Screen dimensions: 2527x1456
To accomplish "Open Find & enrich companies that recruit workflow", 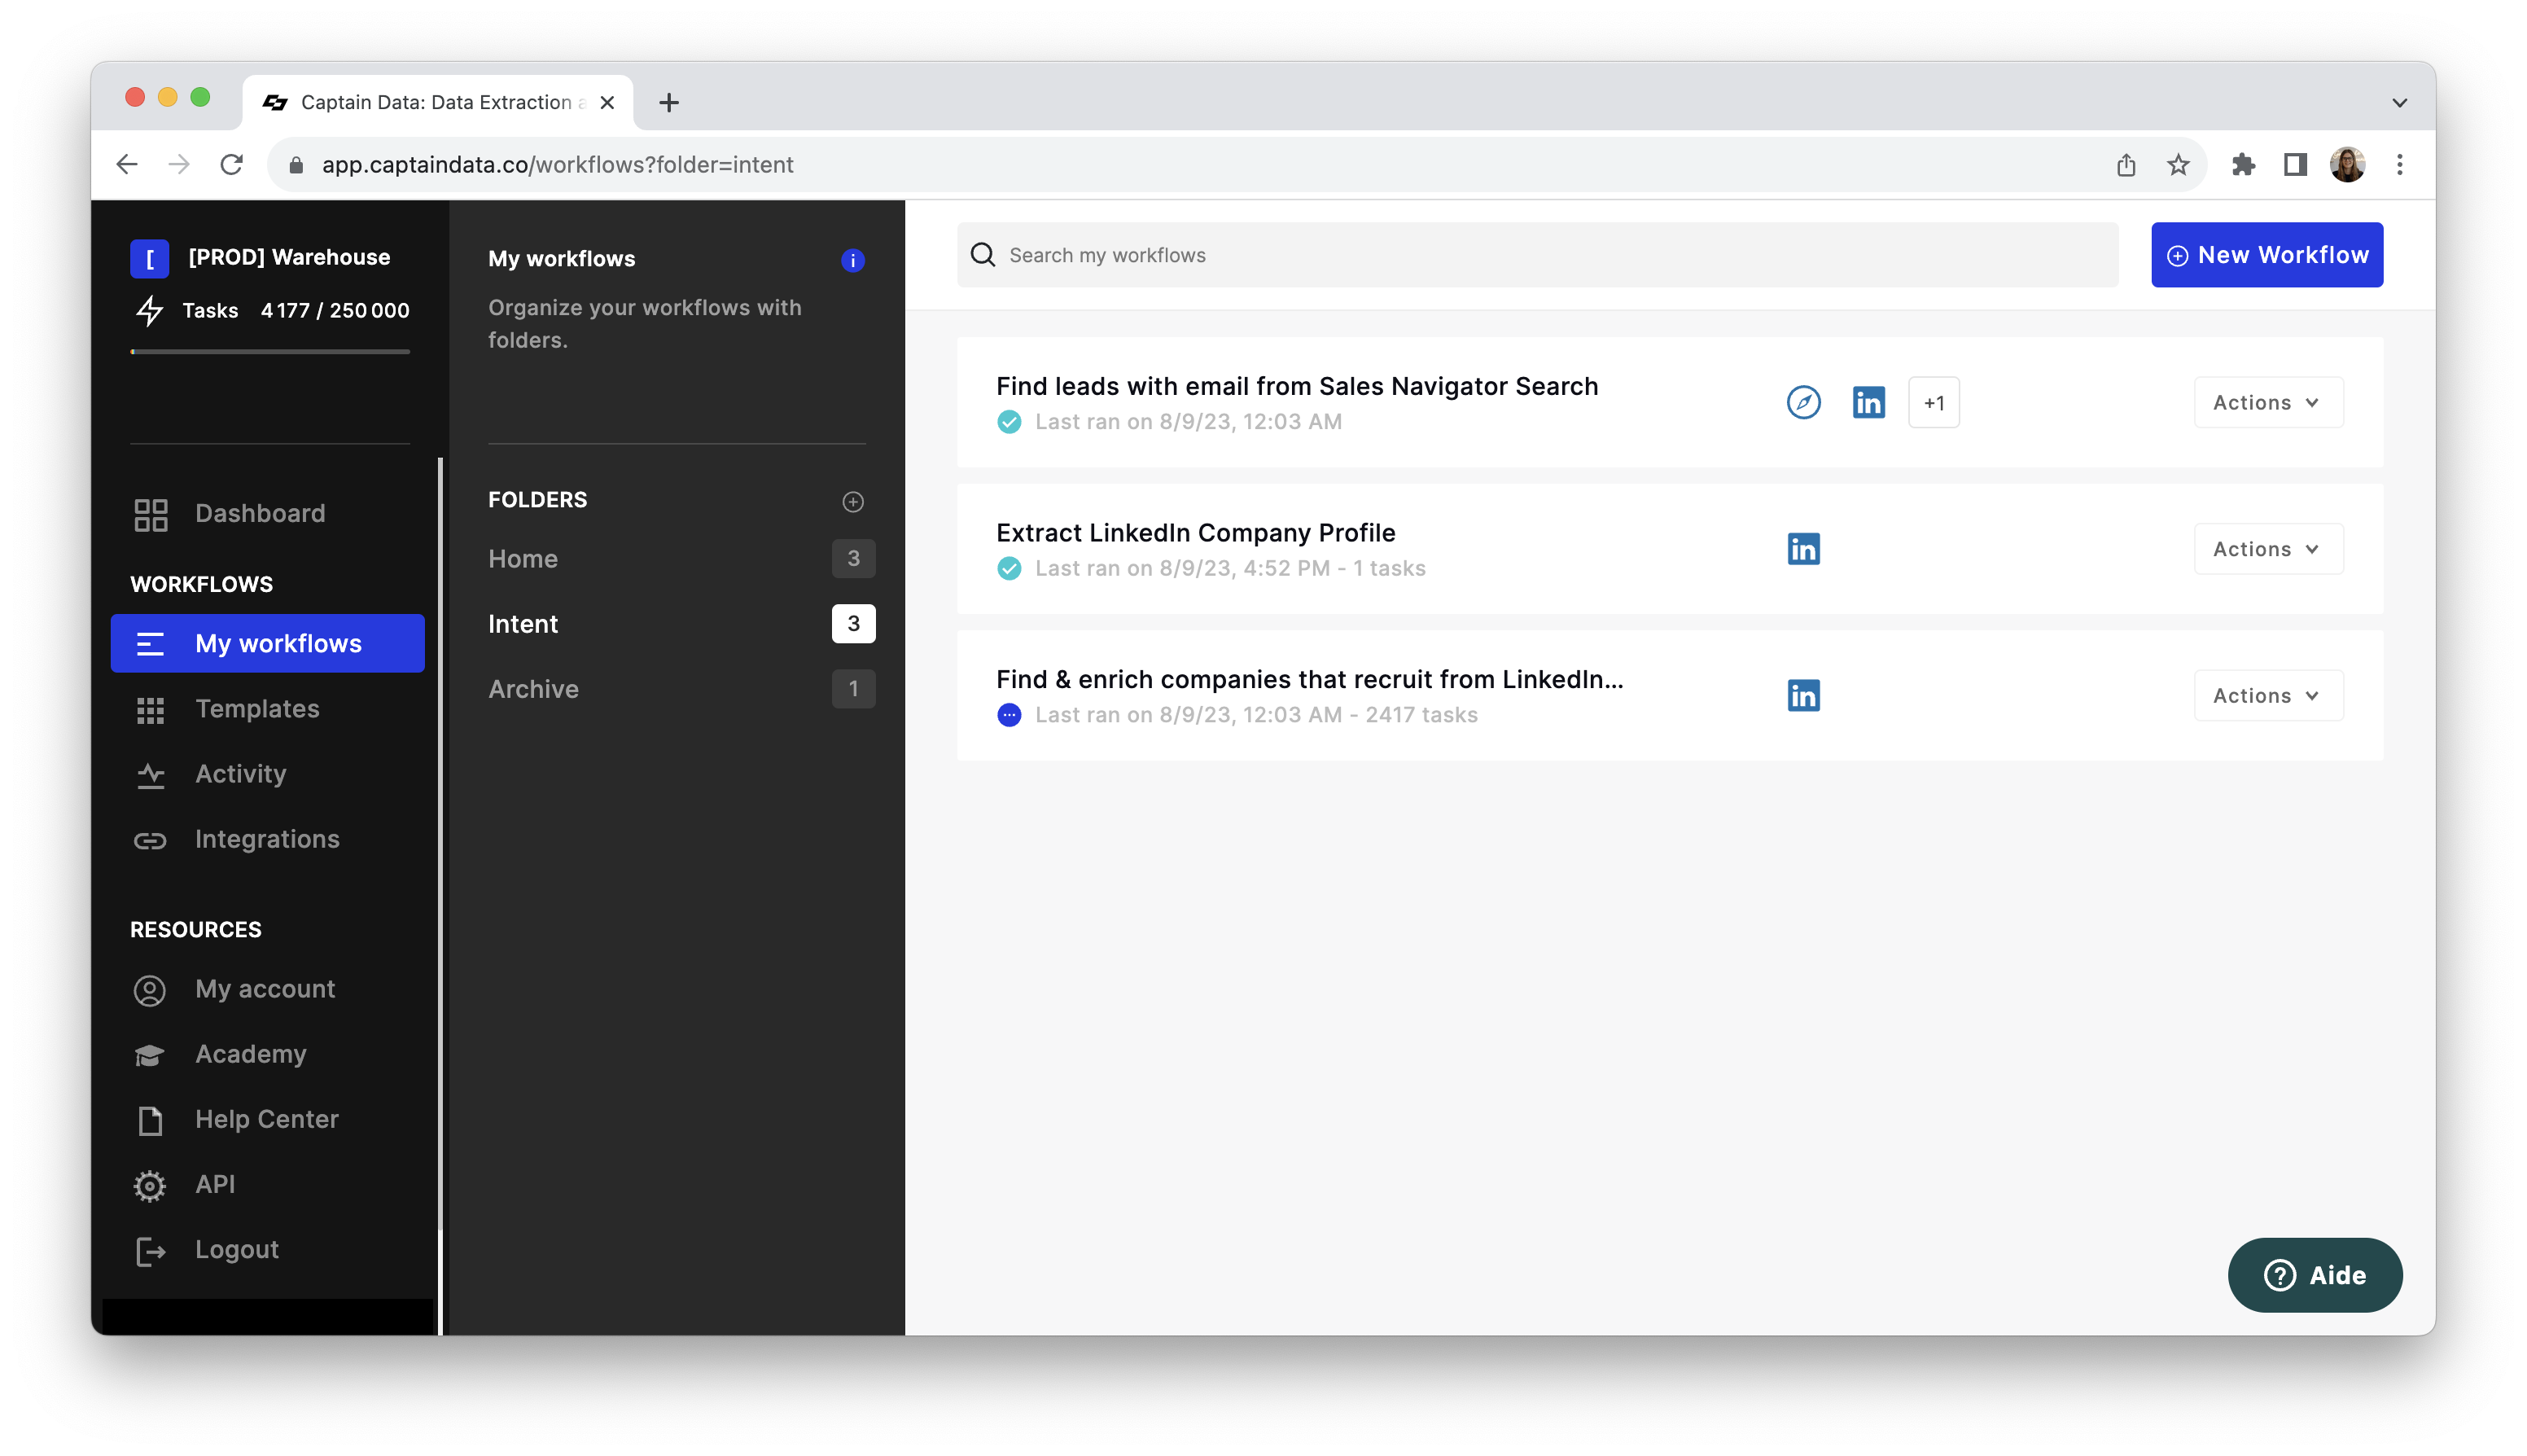I will [x=1309, y=679].
